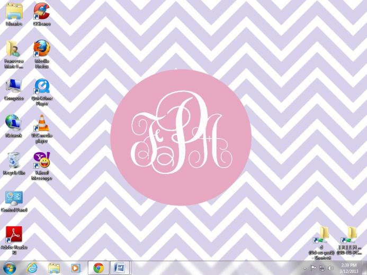This screenshot has height=275, width=367.
Task: Click the VLC media player shortcut
Action: (x=41, y=123)
